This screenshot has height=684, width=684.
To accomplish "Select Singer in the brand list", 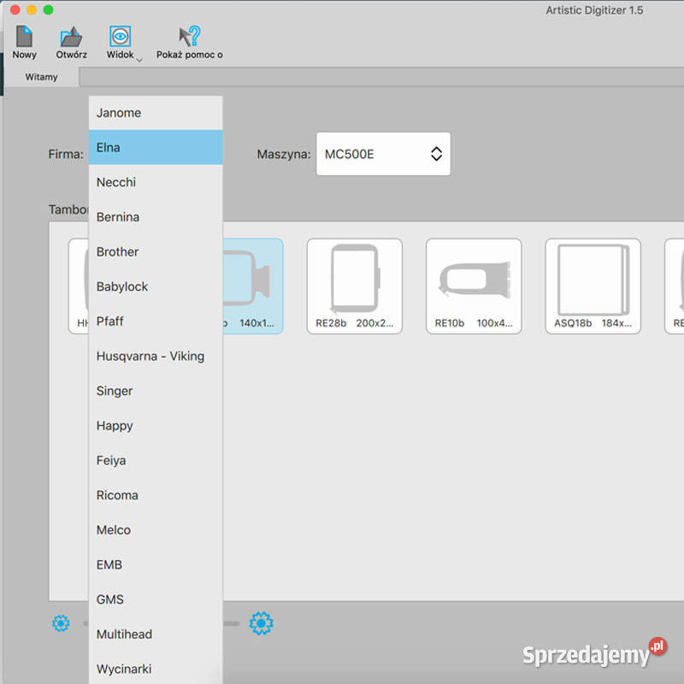I will [x=156, y=391].
